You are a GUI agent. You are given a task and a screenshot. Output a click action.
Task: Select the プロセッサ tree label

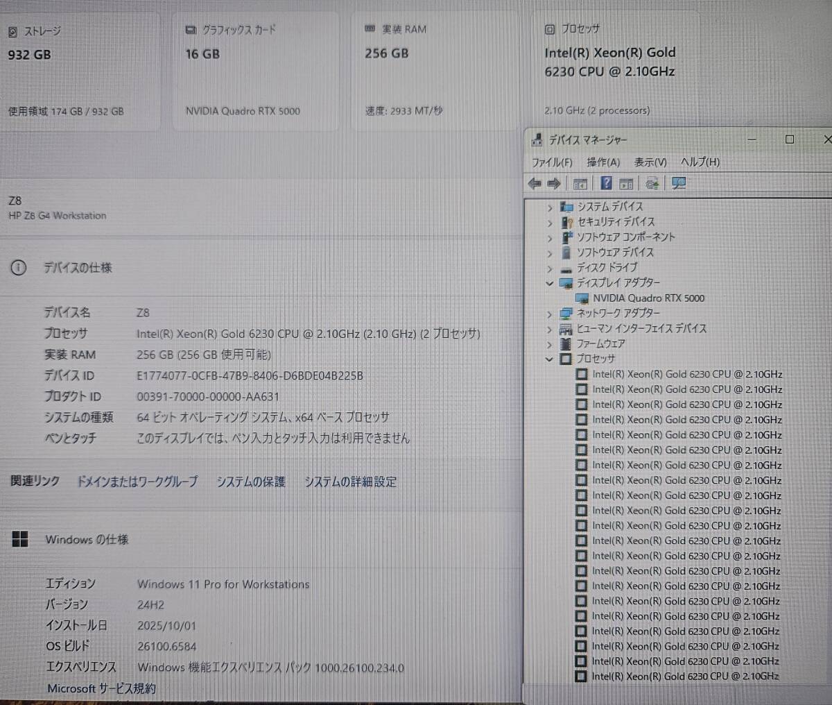(596, 359)
